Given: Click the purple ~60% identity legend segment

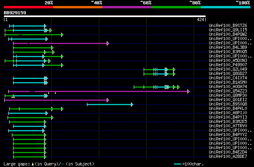Looking at the screenshot, I should pos(127,7).
